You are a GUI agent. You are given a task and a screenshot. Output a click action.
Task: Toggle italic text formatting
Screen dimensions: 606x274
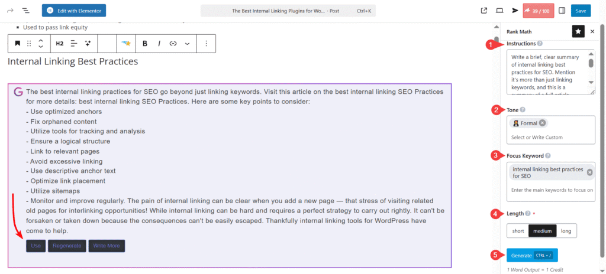159,44
